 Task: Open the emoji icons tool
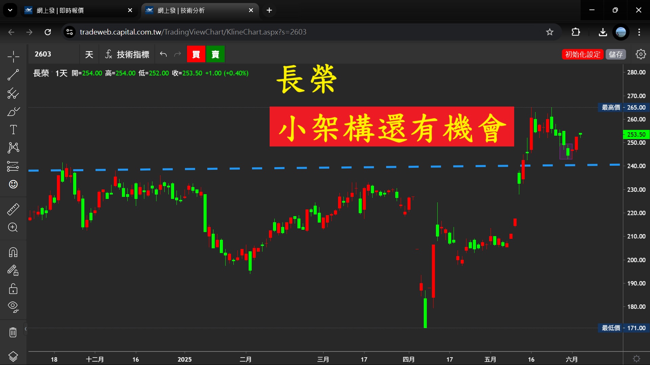pyautogui.click(x=13, y=184)
